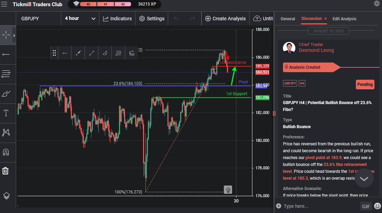Click the 183.096 support price label

tap(262, 98)
